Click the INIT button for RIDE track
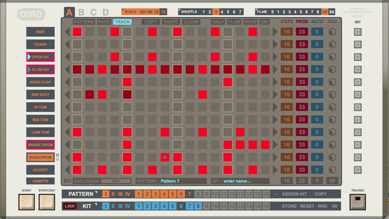Viewport: 389px width, 219px height. tap(358, 32)
